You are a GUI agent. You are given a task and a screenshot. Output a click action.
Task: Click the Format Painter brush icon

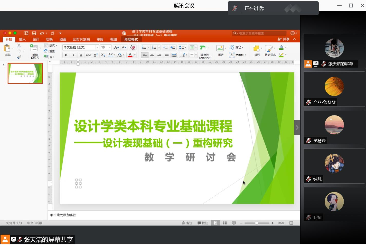pyautogui.click(x=19, y=57)
